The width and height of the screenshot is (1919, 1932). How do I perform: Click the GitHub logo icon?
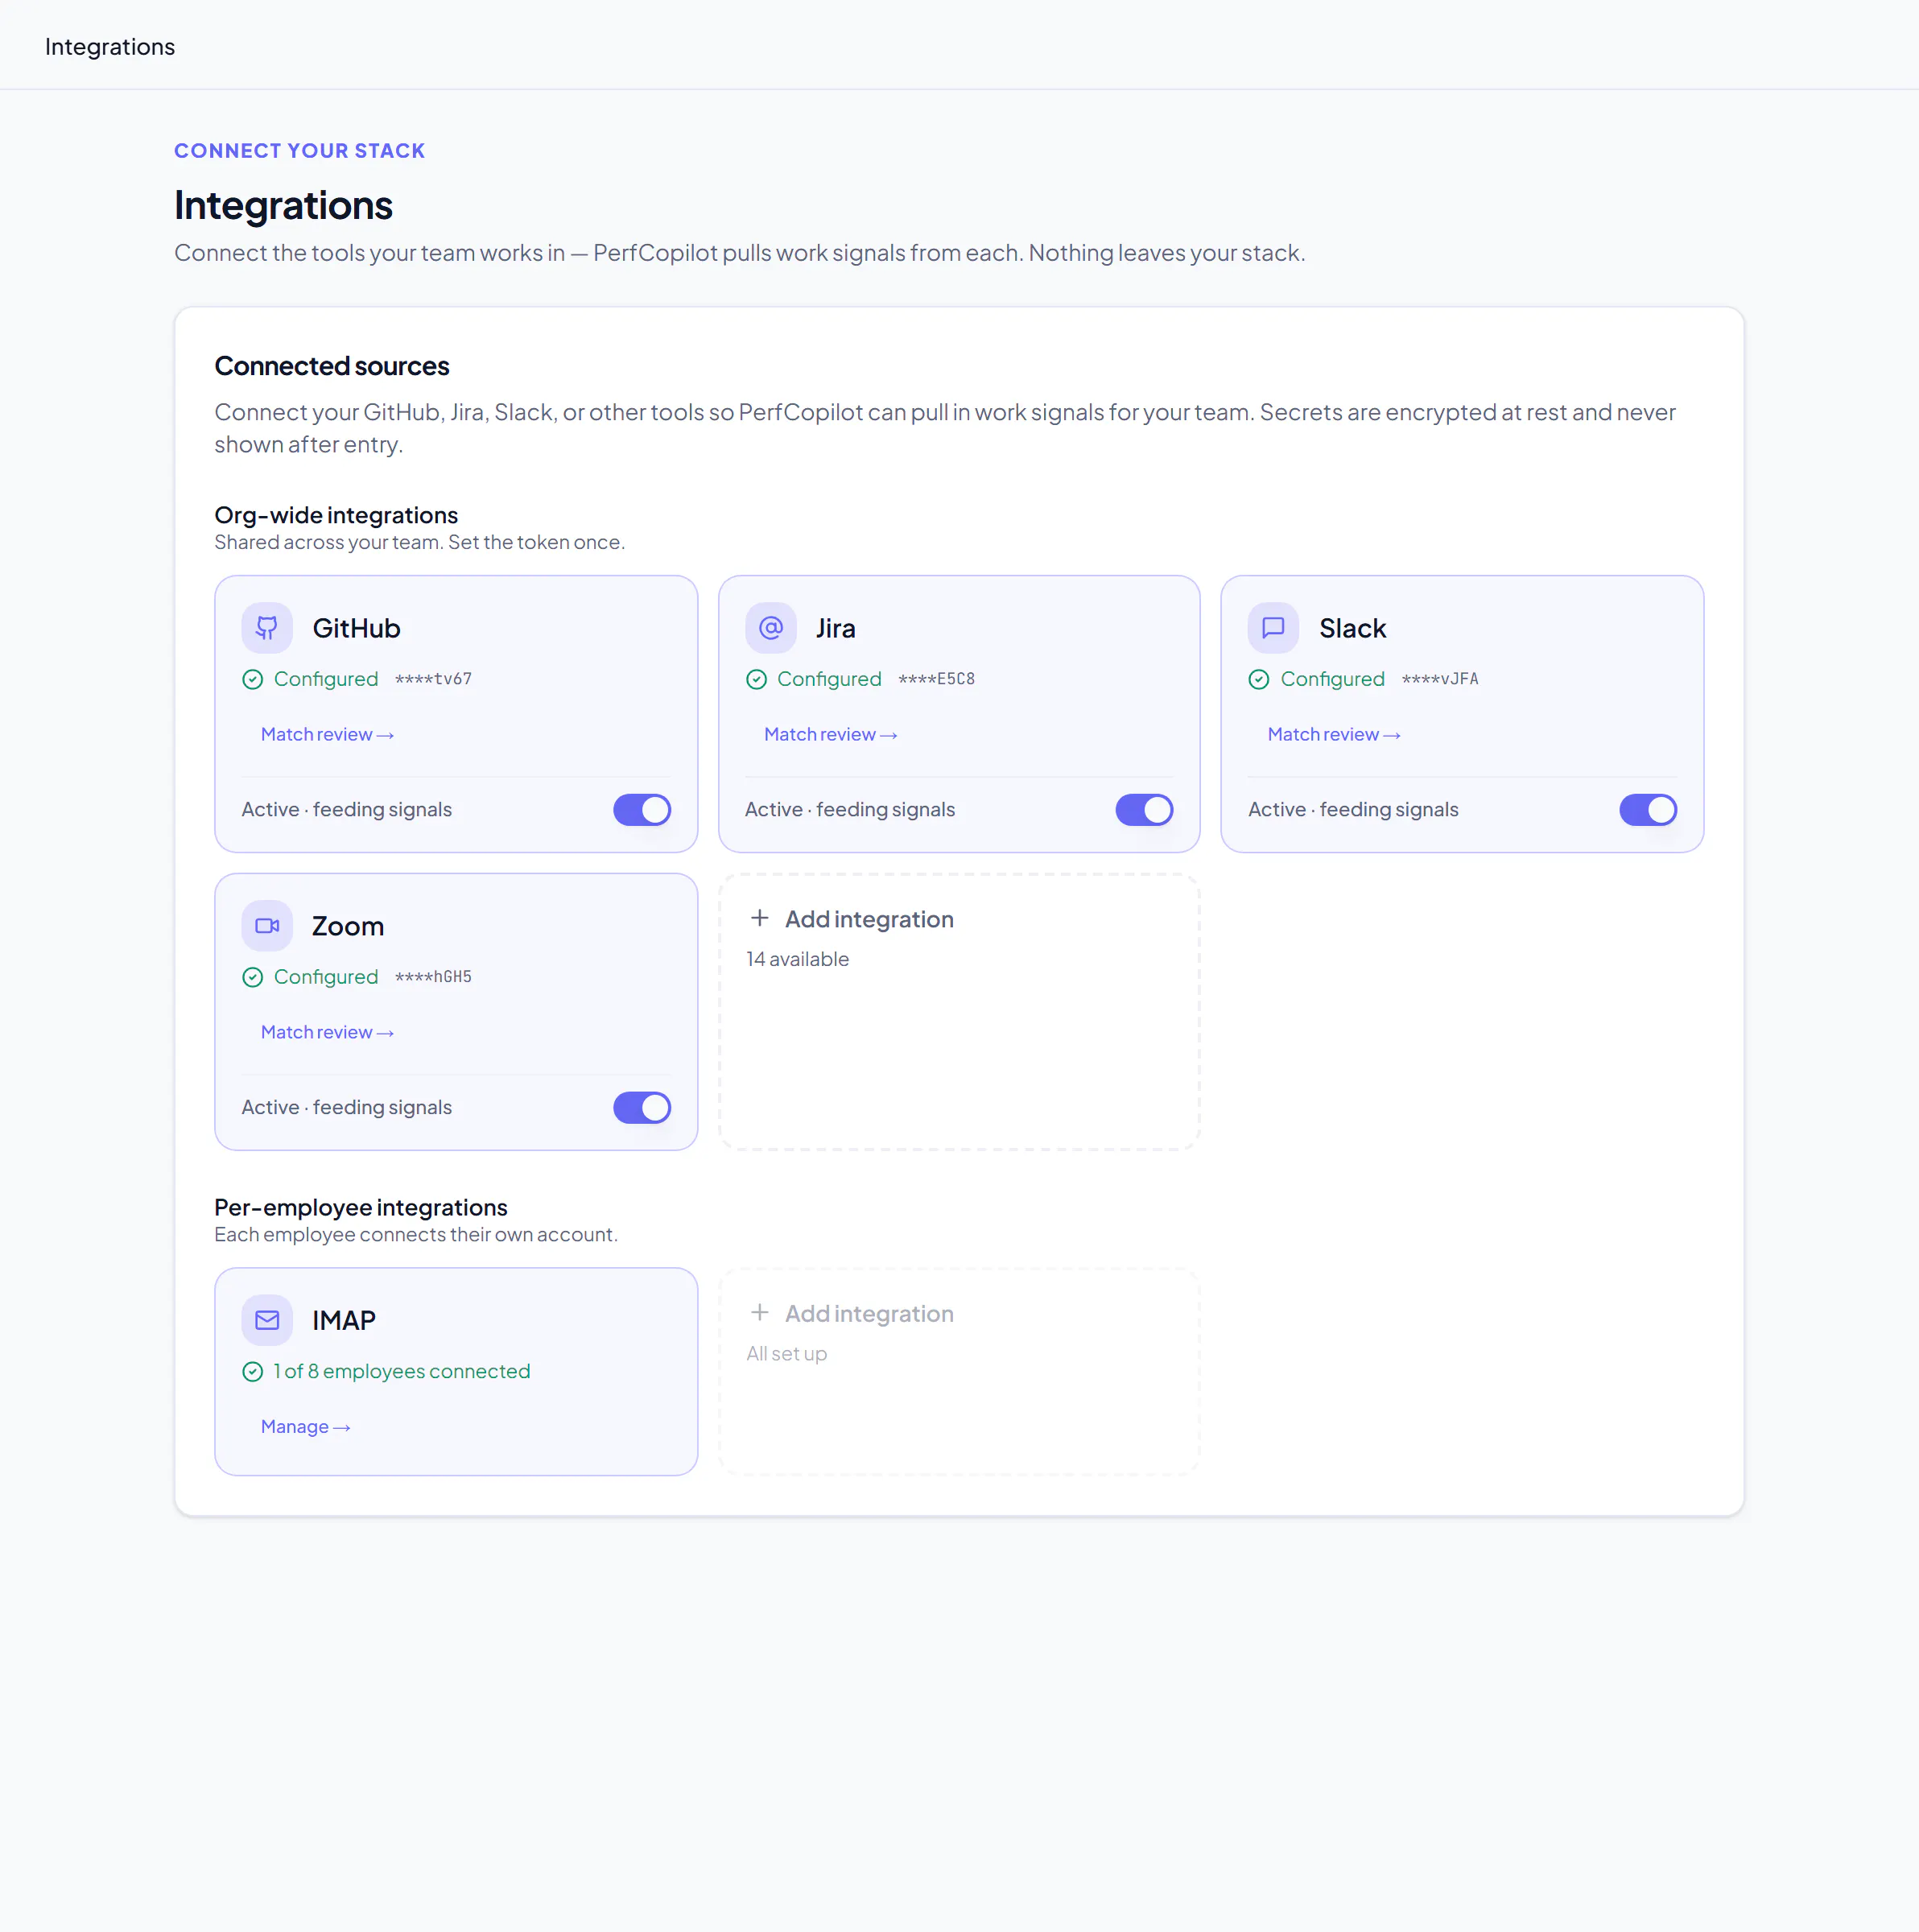tap(267, 628)
